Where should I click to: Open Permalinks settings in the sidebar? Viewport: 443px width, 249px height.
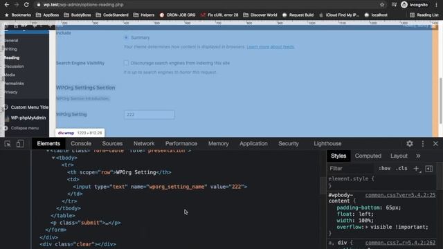click(14, 84)
